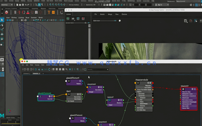Click Input connections icon in Hypershade toolbar
This screenshot has height=126, width=202.
25,69
